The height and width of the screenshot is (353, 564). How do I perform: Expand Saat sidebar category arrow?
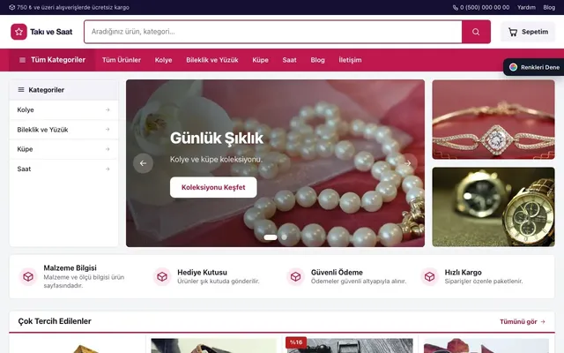pyautogui.click(x=108, y=169)
